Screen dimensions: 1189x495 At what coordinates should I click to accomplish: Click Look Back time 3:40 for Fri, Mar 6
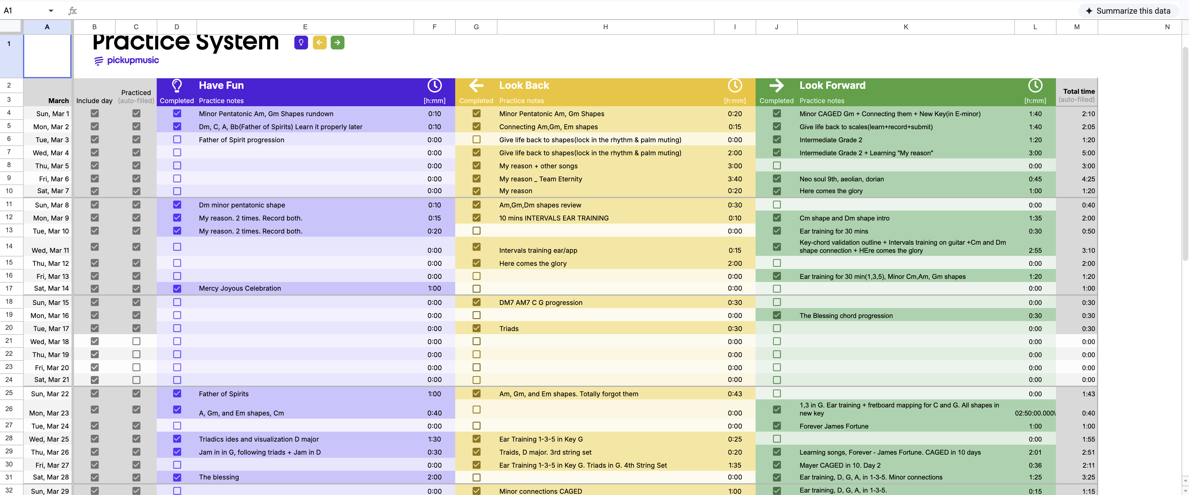pyautogui.click(x=735, y=179)
